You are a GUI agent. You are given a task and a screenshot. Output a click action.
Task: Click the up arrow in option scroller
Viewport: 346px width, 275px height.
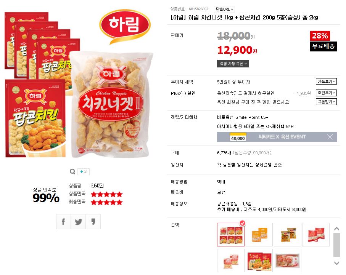[x=336, y=229]
